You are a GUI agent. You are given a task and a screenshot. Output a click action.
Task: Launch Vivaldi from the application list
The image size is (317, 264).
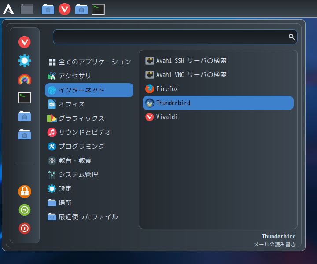[218, 117]
